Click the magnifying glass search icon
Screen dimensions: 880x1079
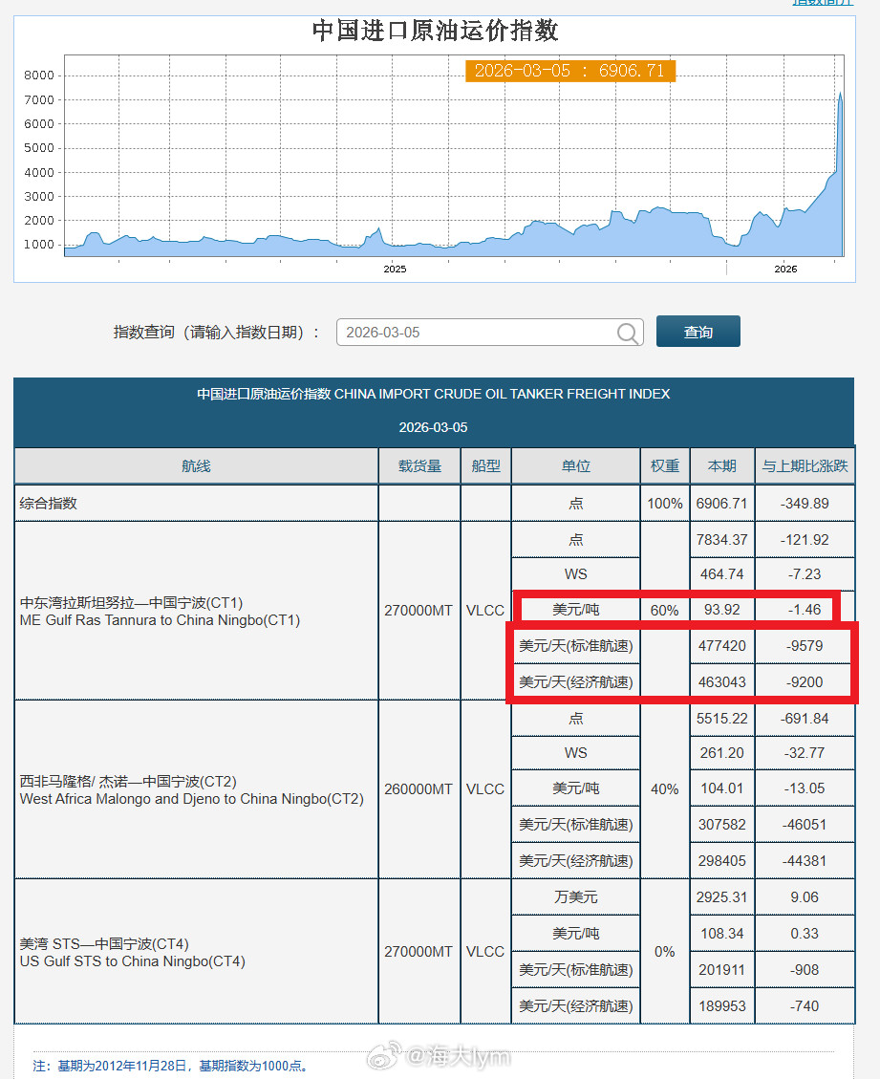click(628, 333)
